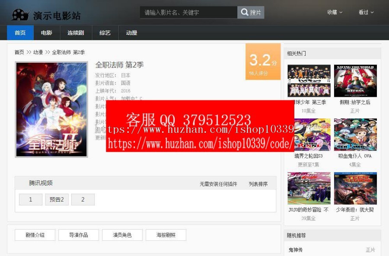Open the 首页 navigation tab
Viewport: 389px width, 256px height.
[x=20, y=33]
